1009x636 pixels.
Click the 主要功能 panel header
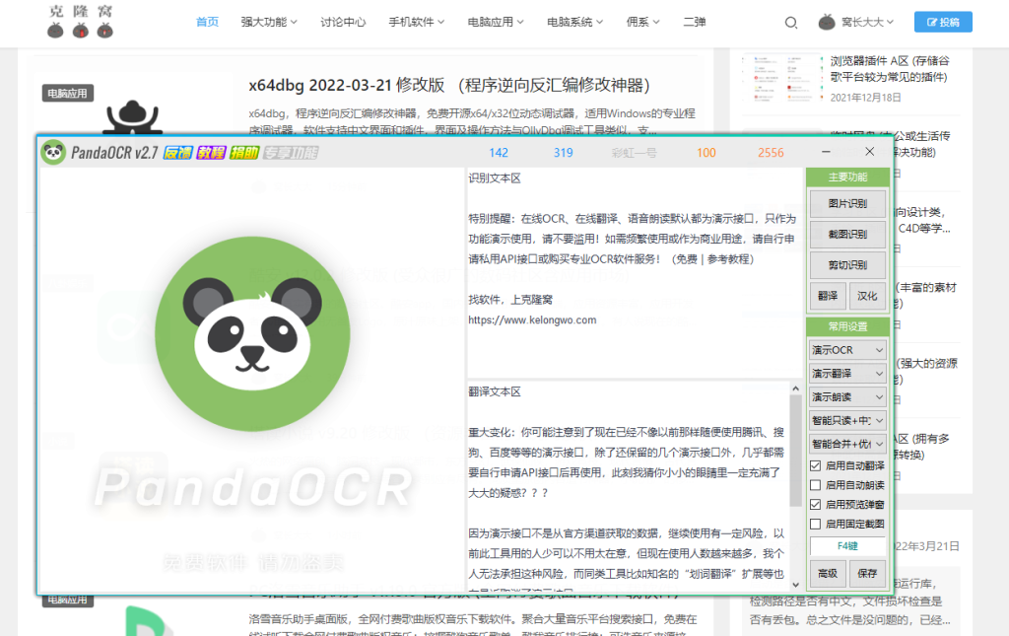coord(847,177)
